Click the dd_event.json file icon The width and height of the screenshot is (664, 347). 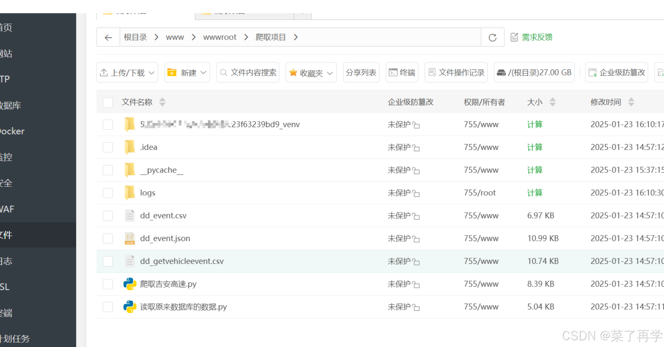point(130,238)
